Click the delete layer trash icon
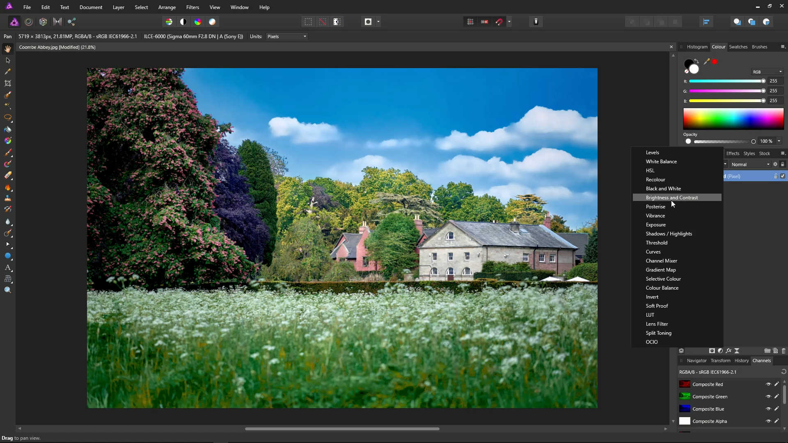Viewport: 788px width, 443px height. [783, 351]
